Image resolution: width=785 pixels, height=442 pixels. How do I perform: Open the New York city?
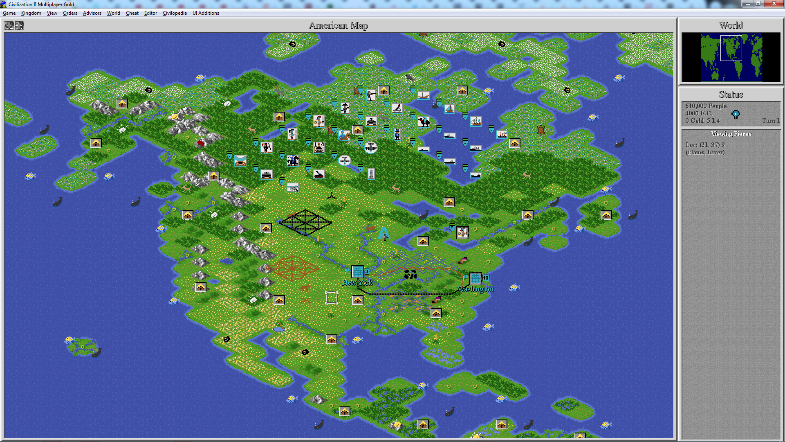[x=358, y=271]
